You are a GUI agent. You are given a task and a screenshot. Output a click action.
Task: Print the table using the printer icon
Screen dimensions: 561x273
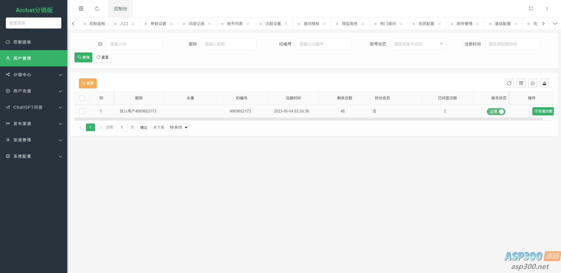click(x=533, y=83)
